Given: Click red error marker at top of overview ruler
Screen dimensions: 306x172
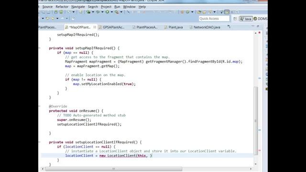Looking at the screenshot, I should [260, 32].
